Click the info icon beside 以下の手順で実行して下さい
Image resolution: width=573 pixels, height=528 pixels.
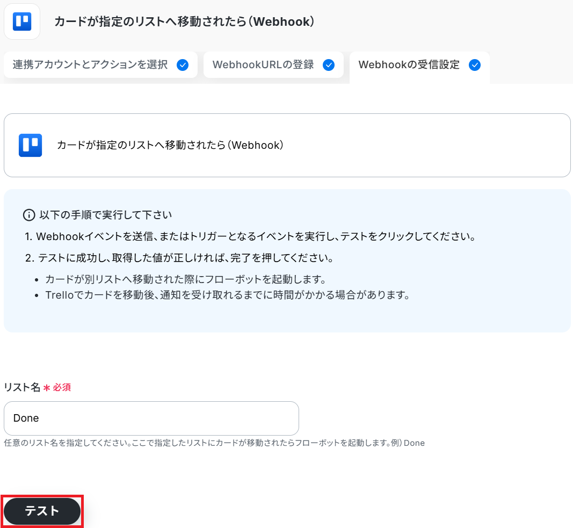pos(29,215)
